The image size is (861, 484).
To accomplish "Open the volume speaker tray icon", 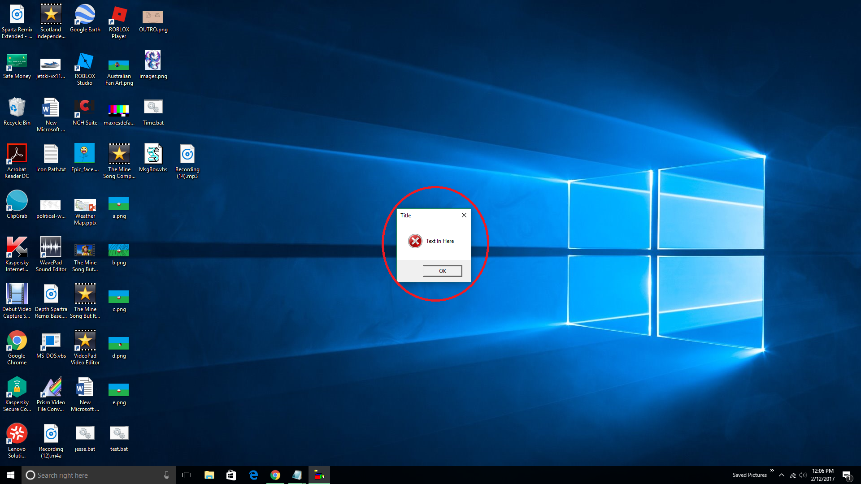I will (803, 475).
